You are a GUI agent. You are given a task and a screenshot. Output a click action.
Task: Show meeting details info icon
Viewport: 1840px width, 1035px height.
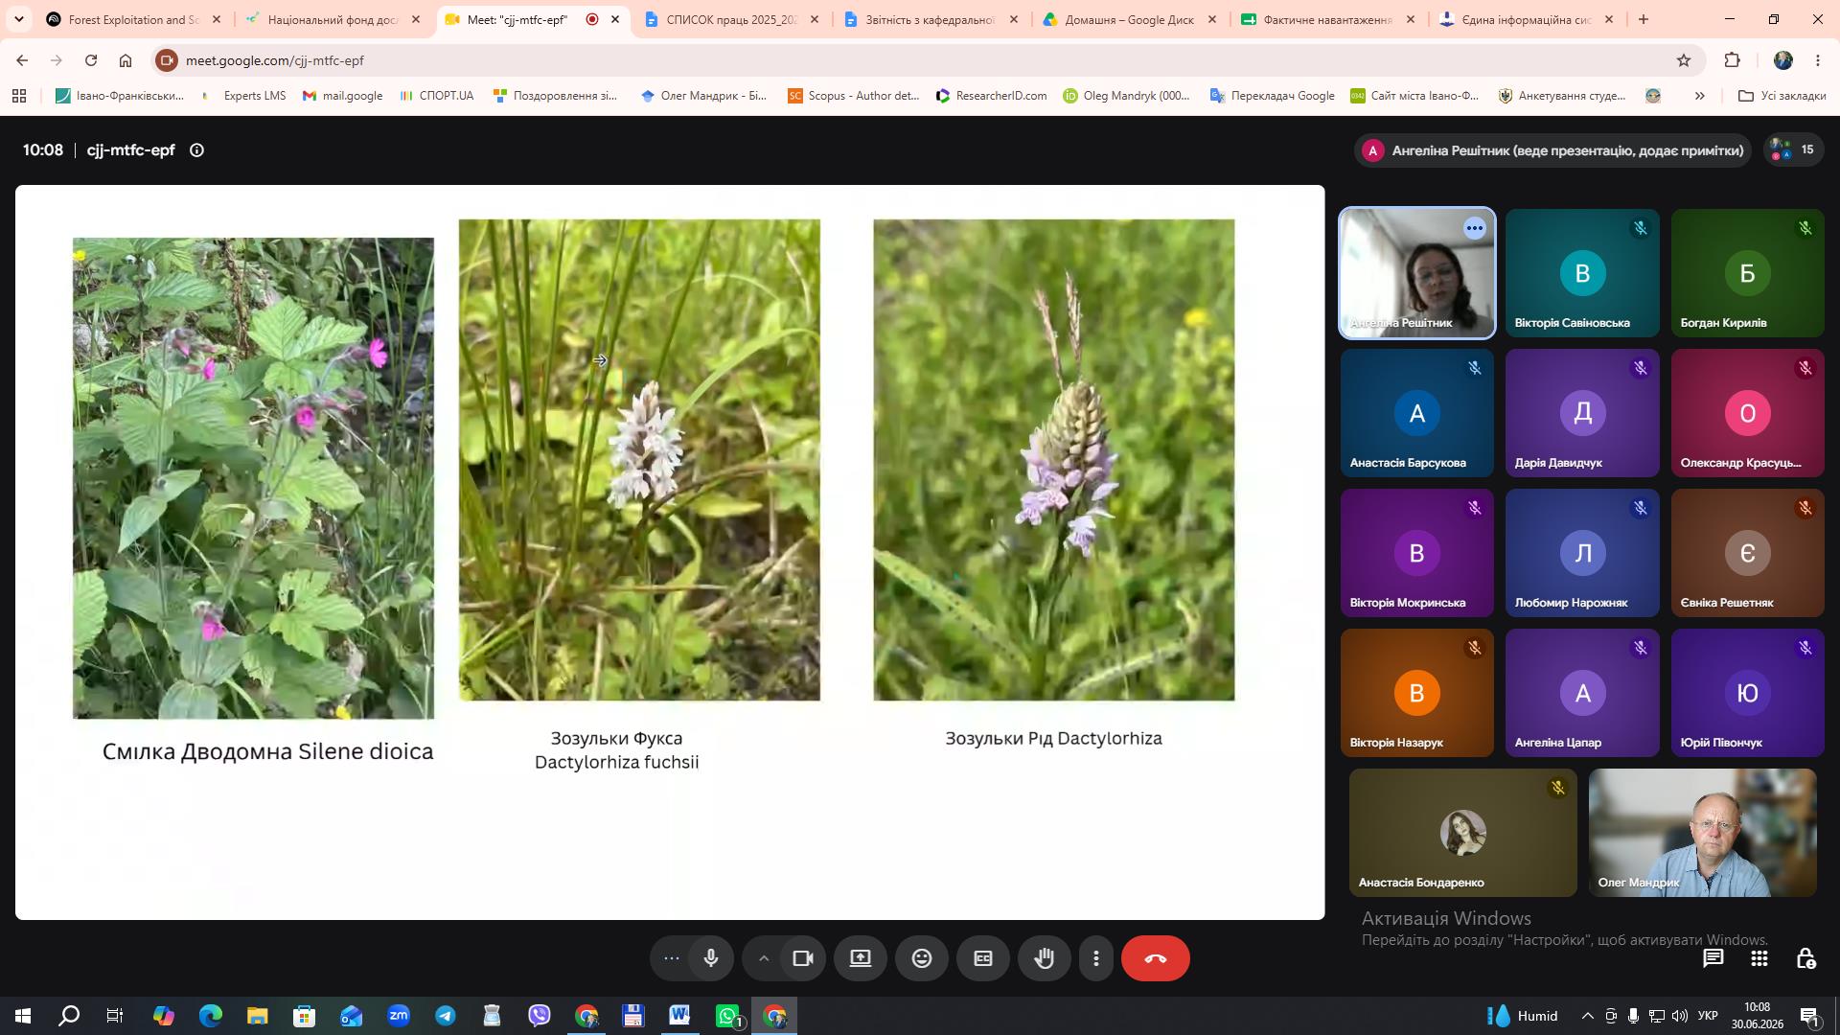click(196, 150)
